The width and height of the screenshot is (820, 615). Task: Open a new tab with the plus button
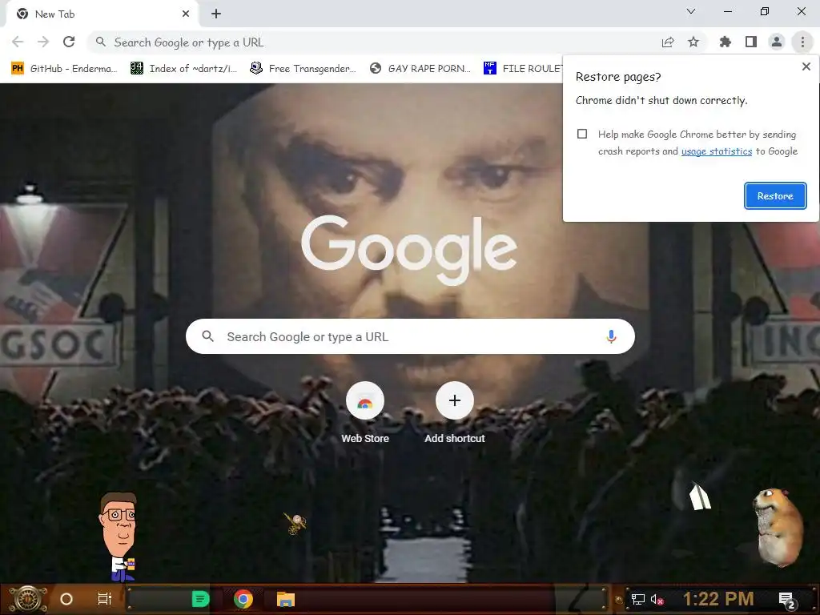216,14
